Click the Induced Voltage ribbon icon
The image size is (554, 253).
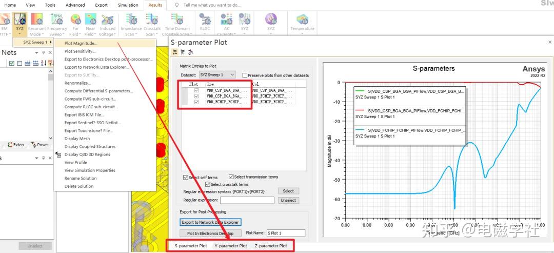click(107, 19)
